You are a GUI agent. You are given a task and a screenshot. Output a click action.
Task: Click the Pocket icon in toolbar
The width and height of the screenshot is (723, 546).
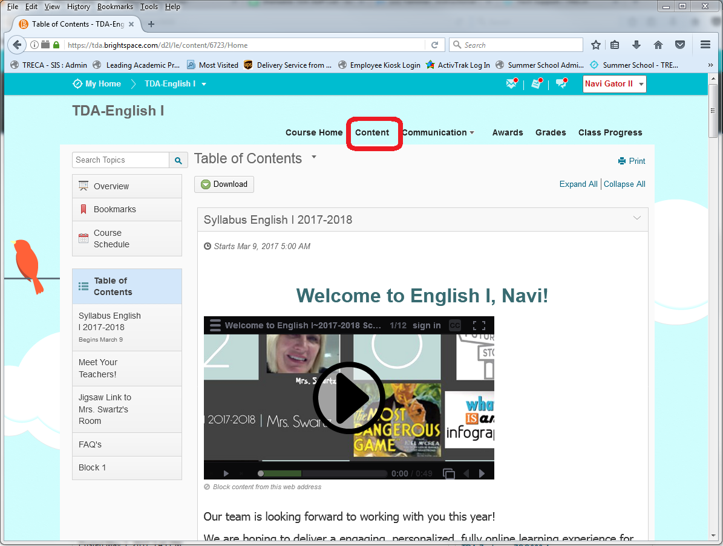[x=679, y=45]
